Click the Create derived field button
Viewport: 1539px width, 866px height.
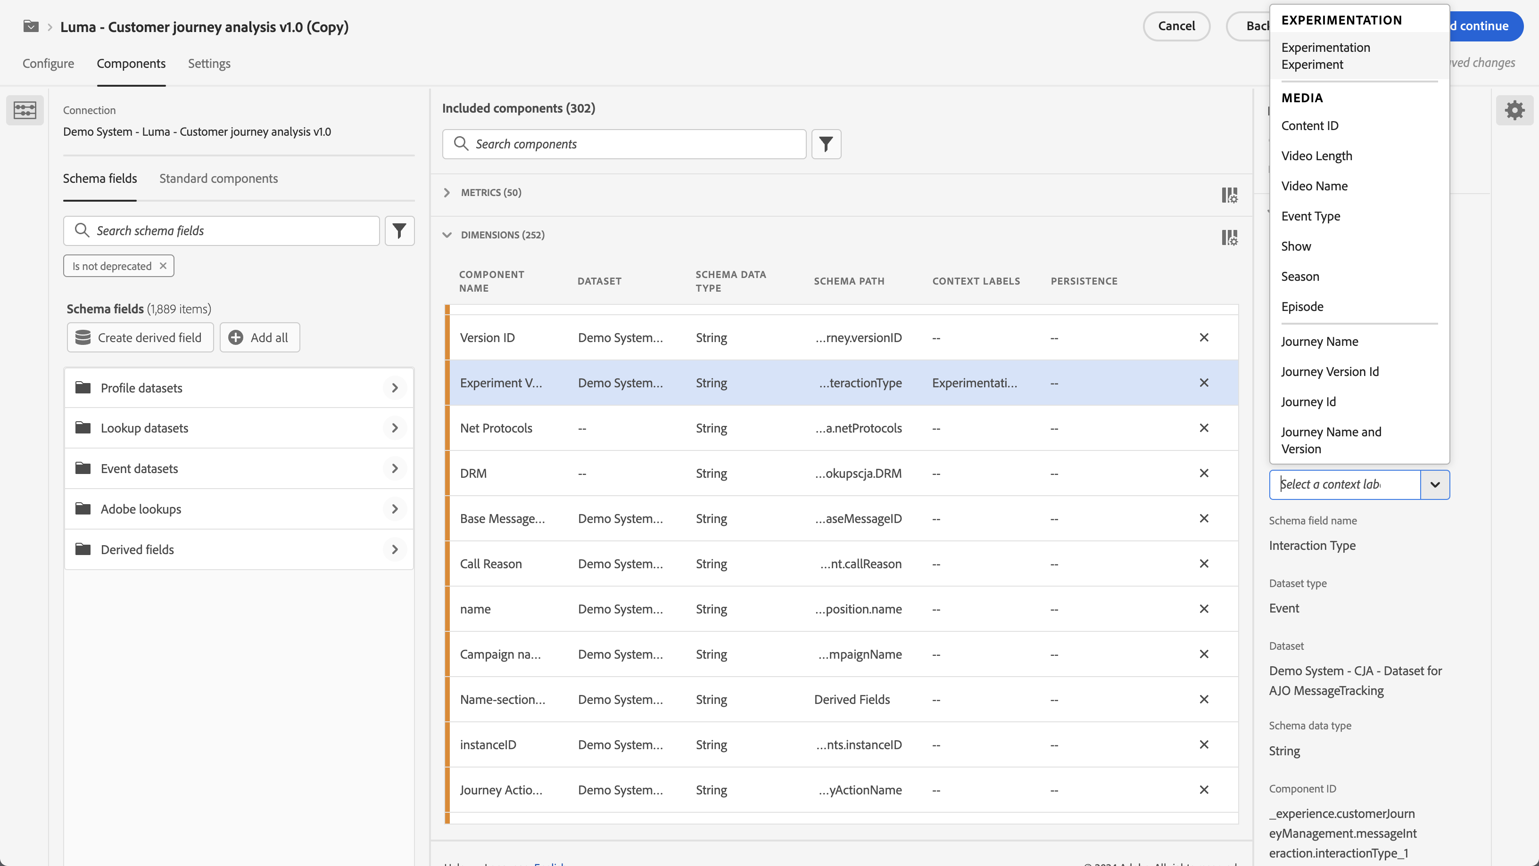140,337
